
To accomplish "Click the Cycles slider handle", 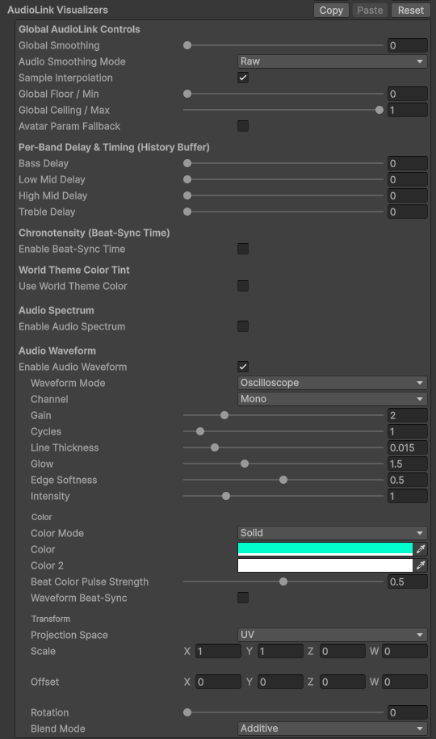I will 200,431.
